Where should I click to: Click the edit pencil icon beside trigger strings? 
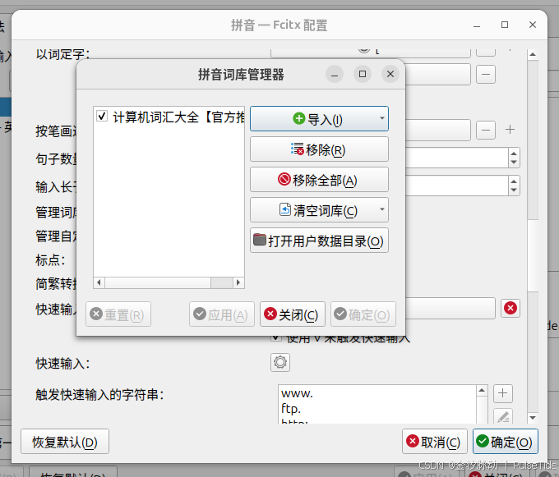click(503, 416)
